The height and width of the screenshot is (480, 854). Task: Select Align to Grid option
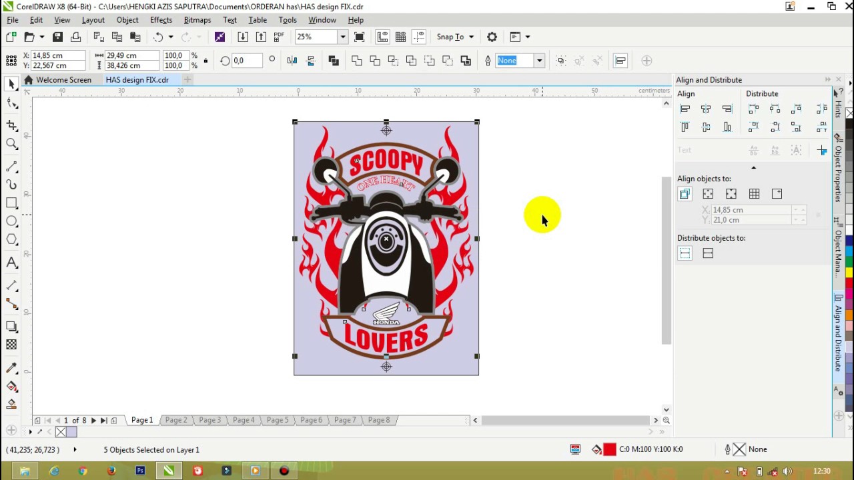[x=754, y=194]
